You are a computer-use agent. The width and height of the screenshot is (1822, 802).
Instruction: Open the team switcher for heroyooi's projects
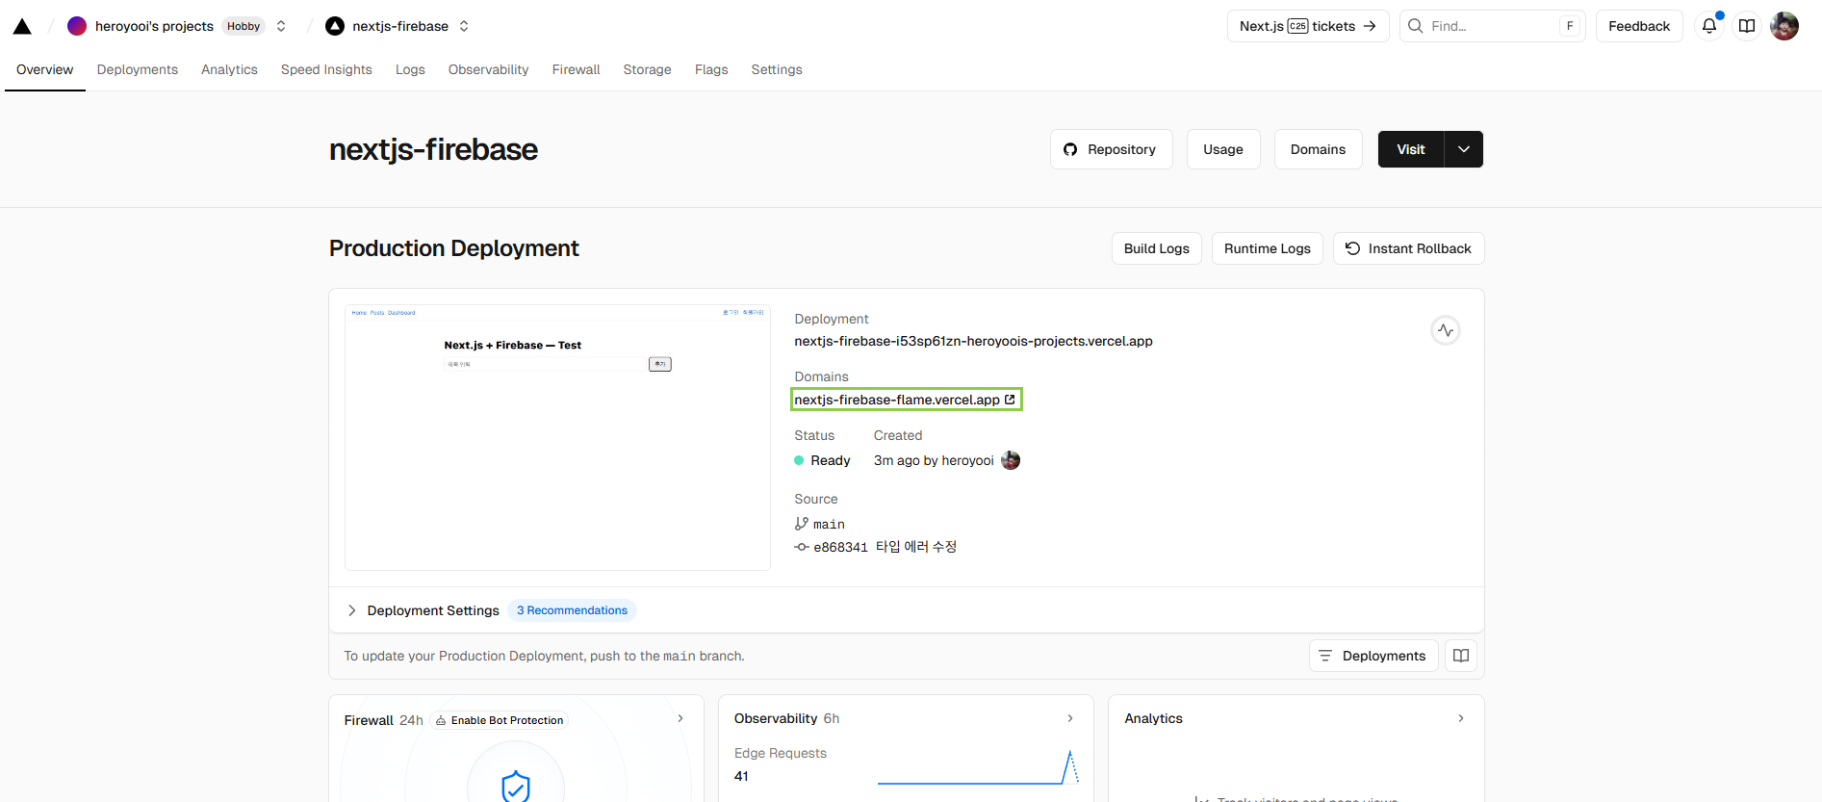pyautogui.click(x=281, y=26)
